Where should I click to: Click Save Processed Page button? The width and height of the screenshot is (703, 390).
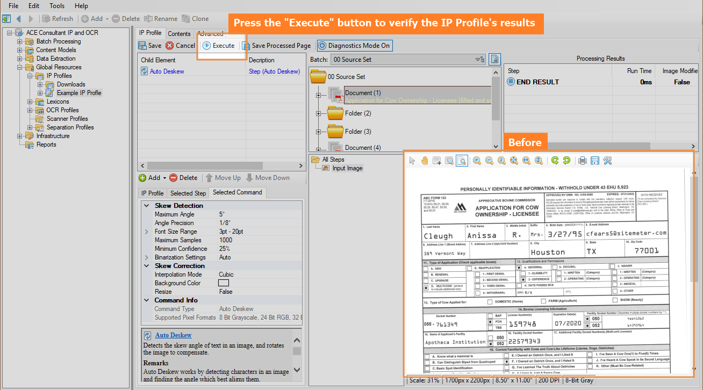coord(276,46)
